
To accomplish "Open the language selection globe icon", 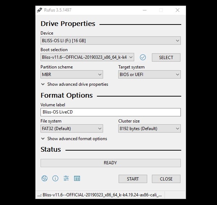I will tap(44, 178).
